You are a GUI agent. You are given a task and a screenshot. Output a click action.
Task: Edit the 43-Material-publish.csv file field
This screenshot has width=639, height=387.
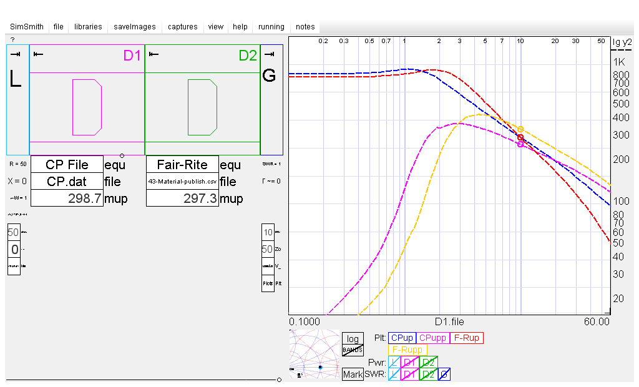click(x=182, y=182)
